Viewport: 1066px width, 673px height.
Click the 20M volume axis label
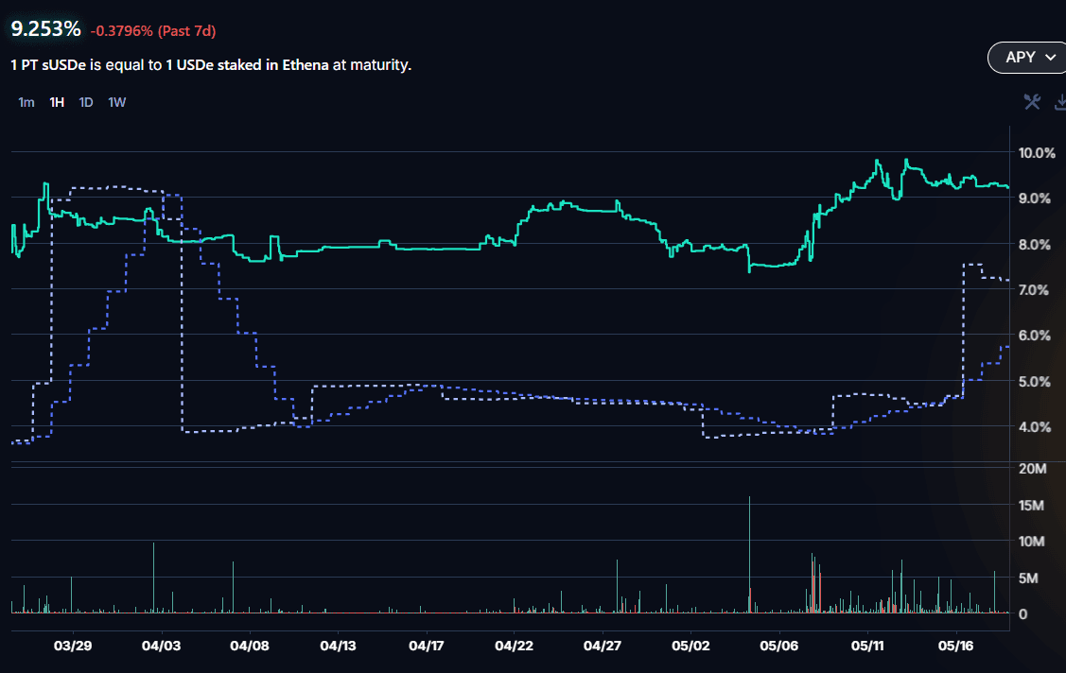click(1032, 469)
